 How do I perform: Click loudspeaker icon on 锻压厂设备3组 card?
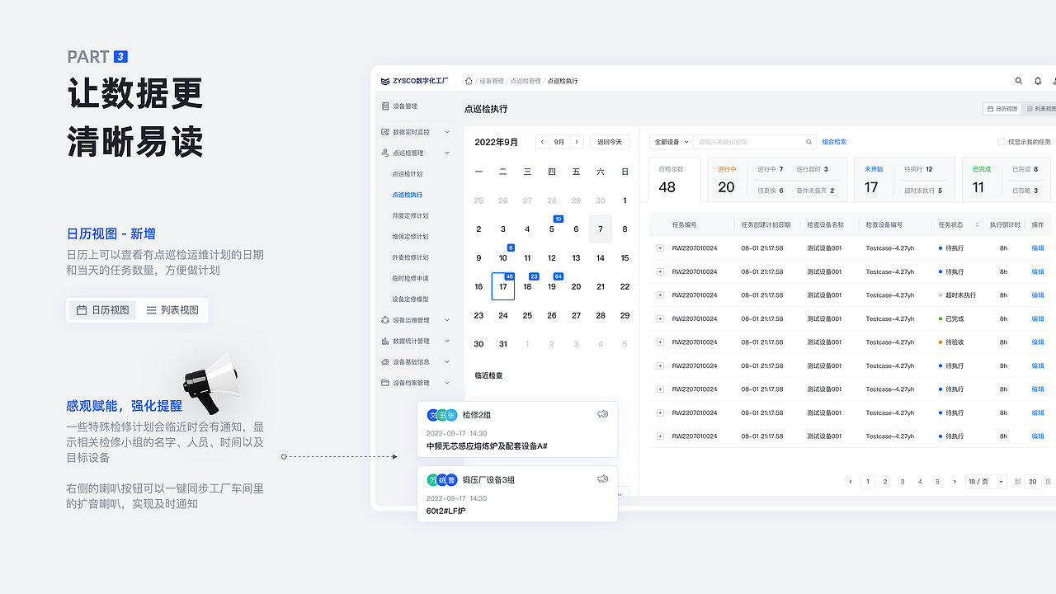602,478
